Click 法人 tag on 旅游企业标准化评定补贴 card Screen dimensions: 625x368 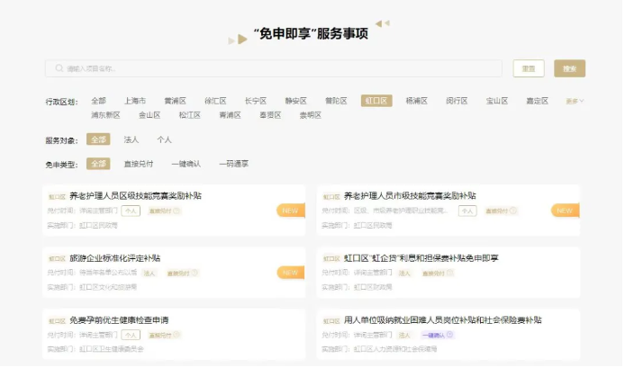(x=149, y=273)
